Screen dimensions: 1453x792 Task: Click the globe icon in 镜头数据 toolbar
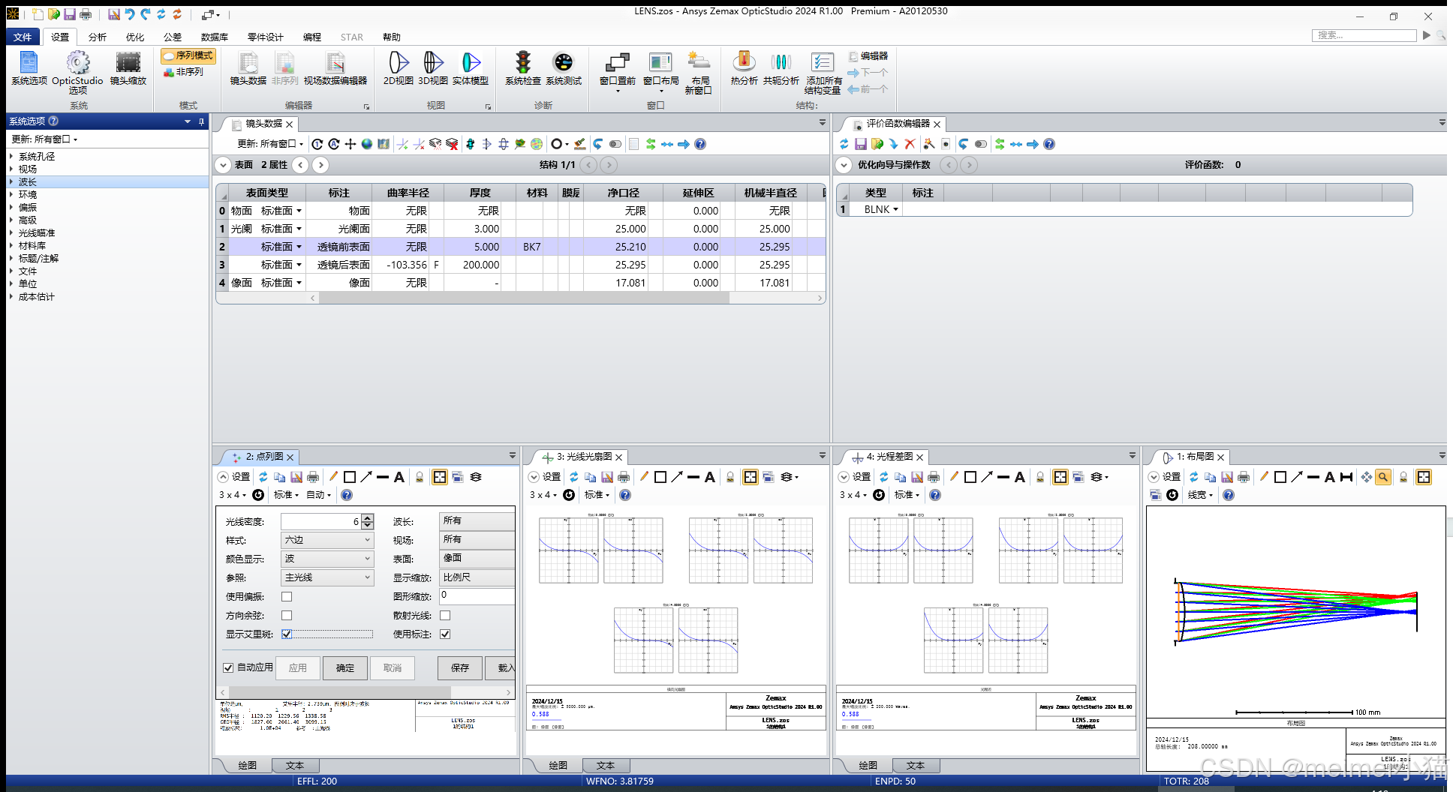(367, 144)
